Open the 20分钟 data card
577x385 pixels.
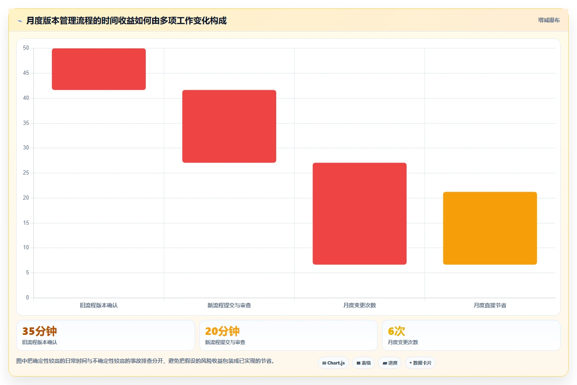(x=288, y=335)
